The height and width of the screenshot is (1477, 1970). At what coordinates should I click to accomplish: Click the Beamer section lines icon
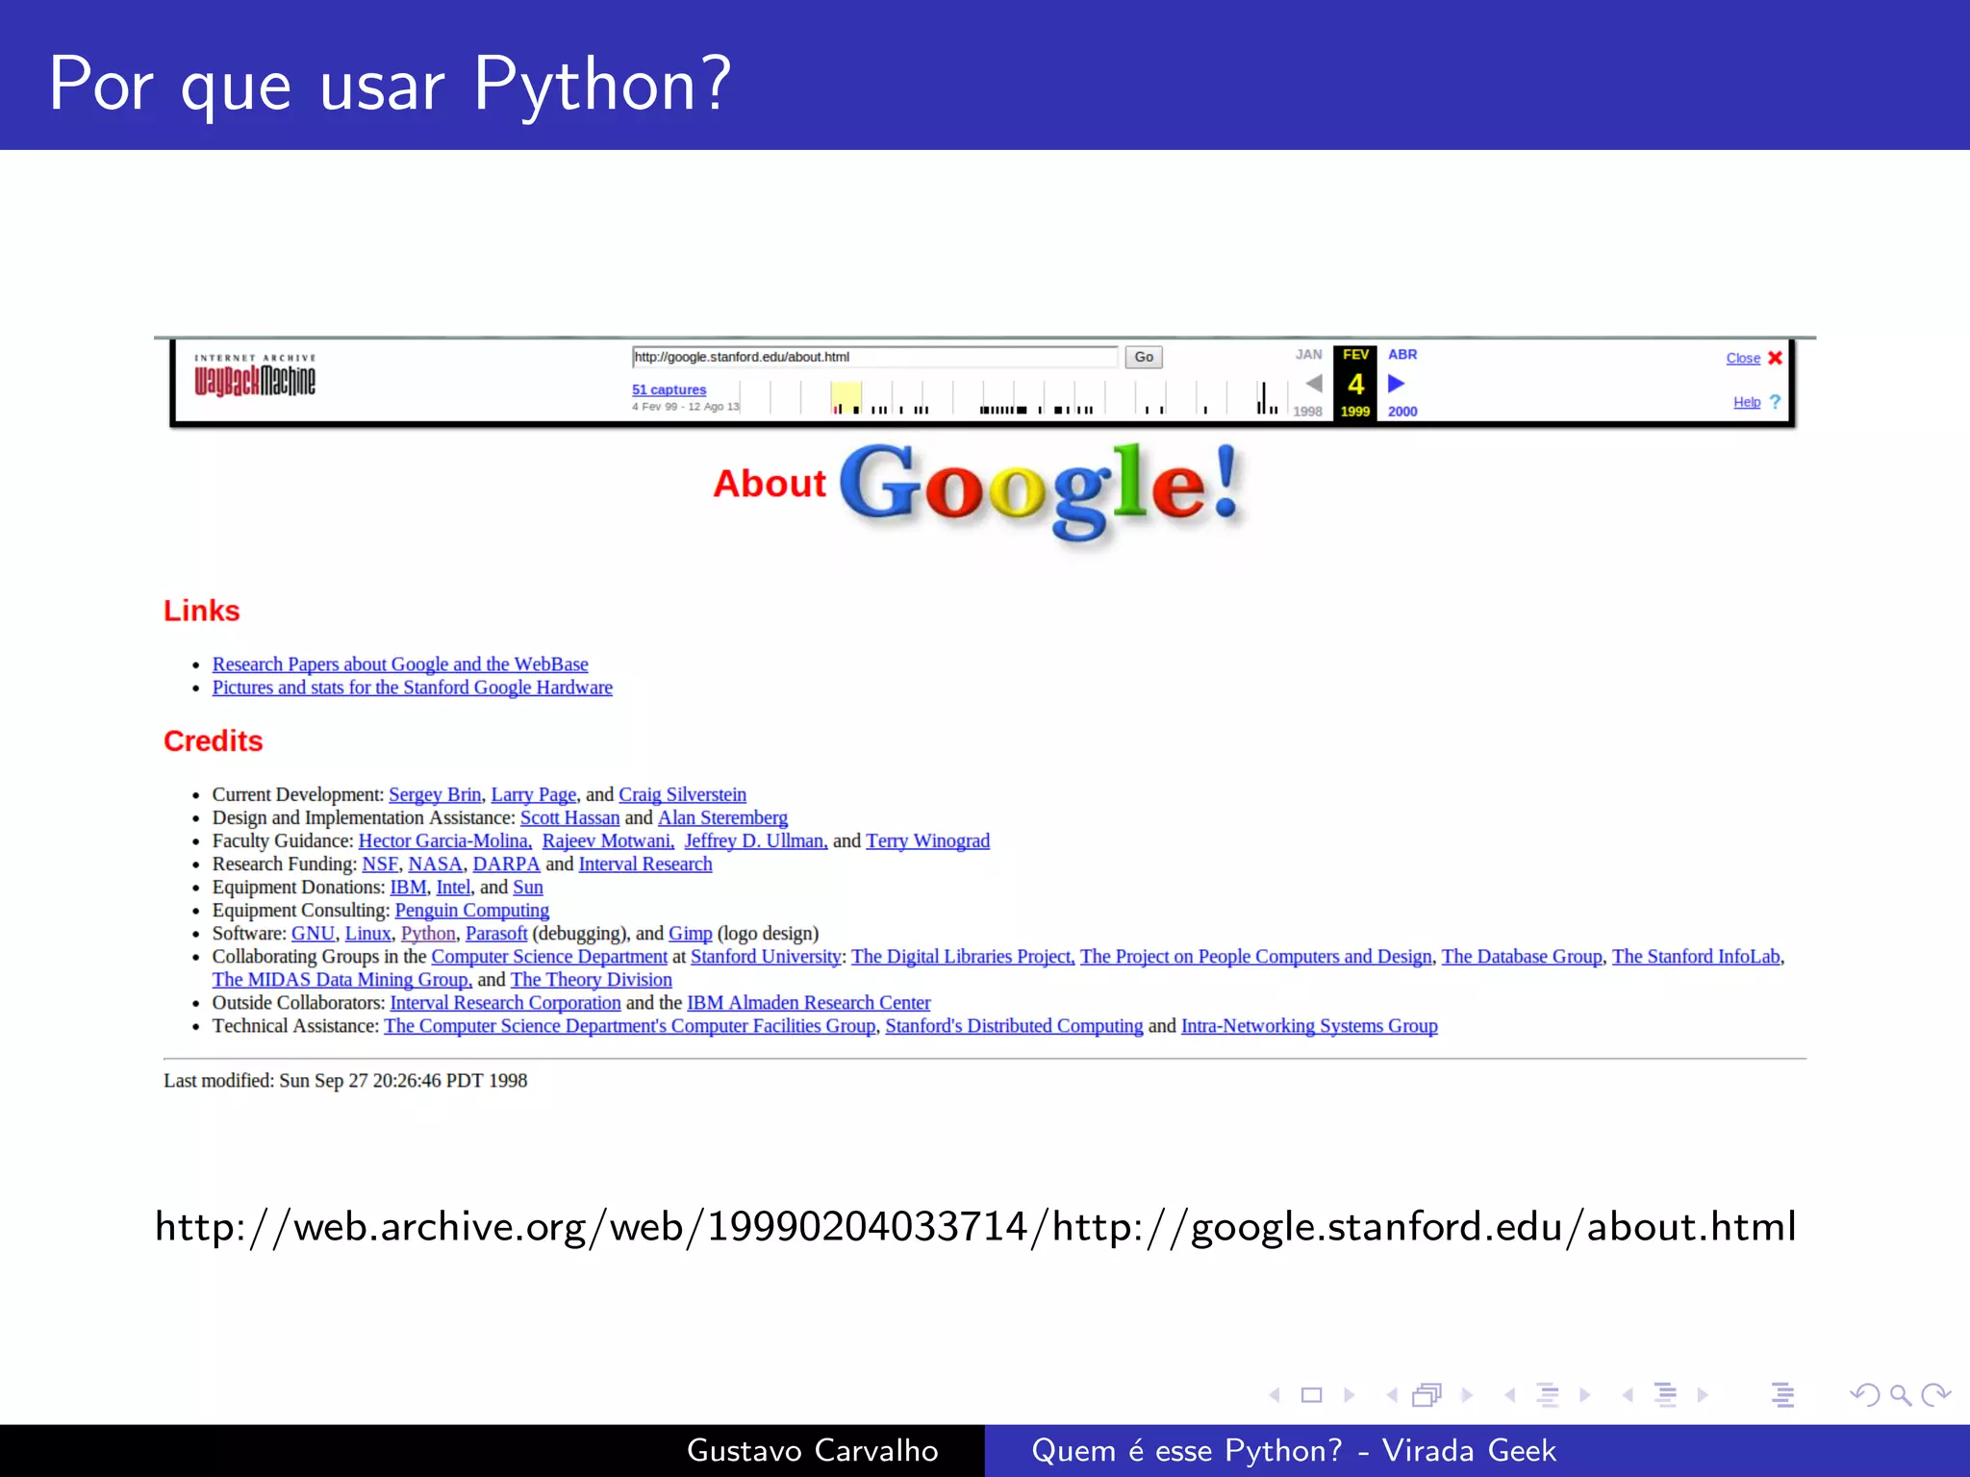[1665, 1395]
